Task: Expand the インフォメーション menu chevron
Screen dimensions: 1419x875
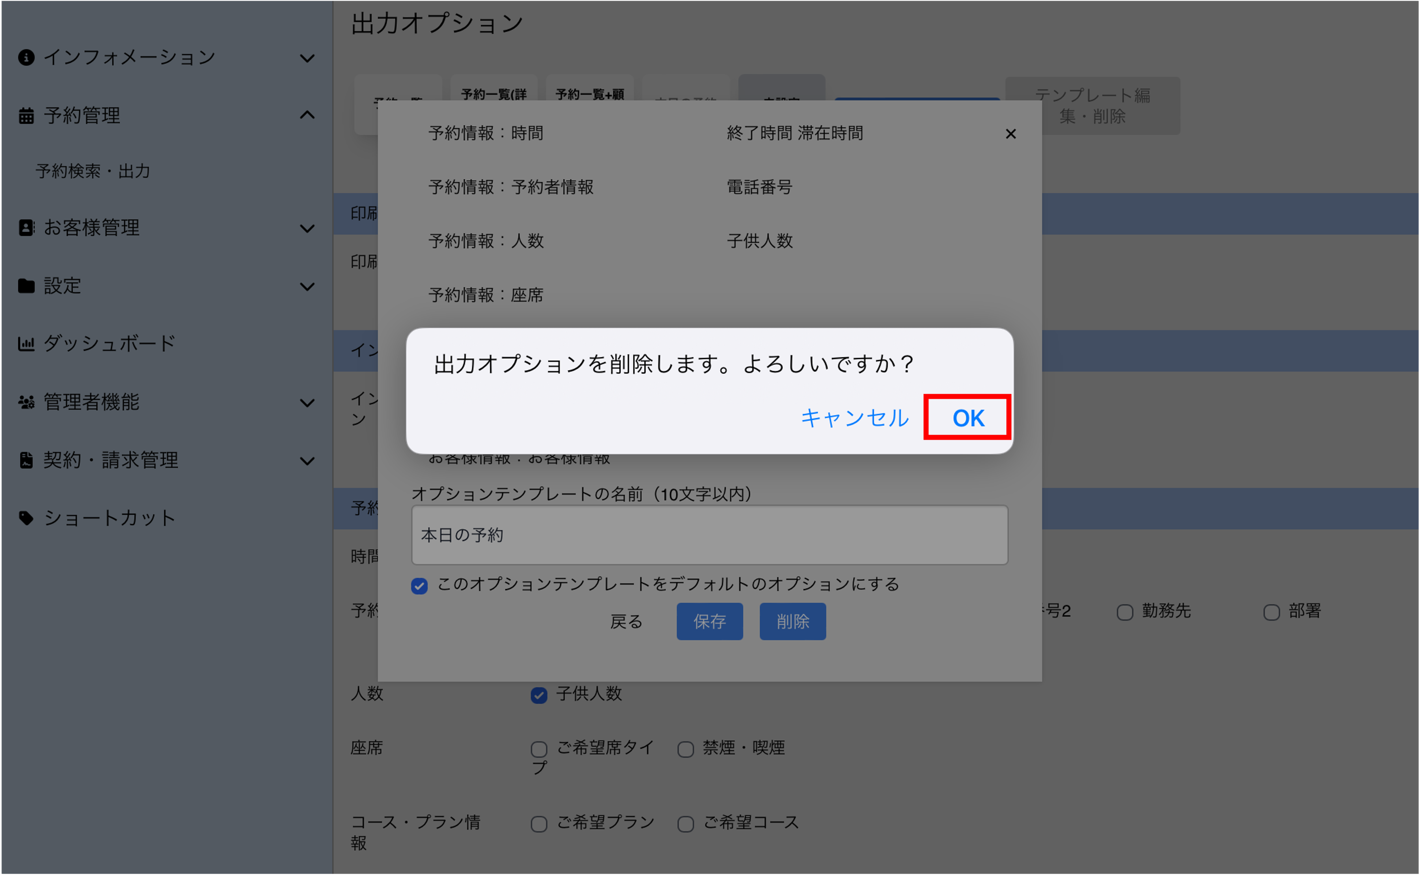Action: click(x=307, y=58)
